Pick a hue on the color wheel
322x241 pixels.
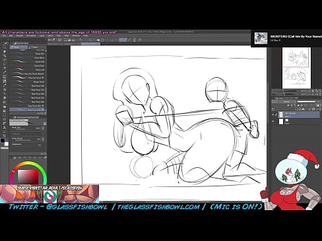[28, 163]
